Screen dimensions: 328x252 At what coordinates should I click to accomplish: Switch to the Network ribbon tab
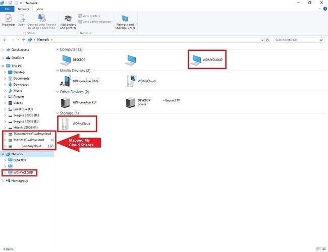[x=23, y=9]
